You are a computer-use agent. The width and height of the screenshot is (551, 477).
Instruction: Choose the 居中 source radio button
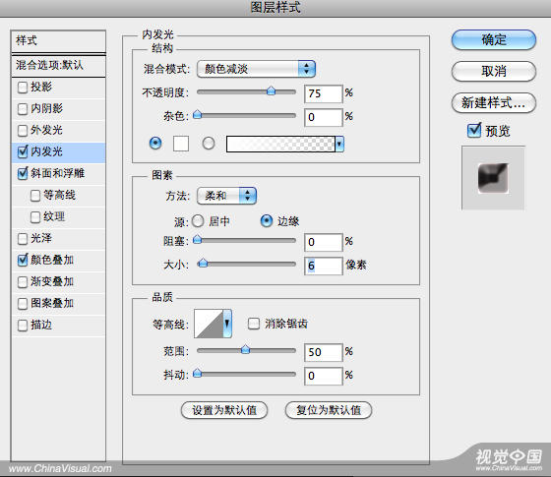click(198, 221)
